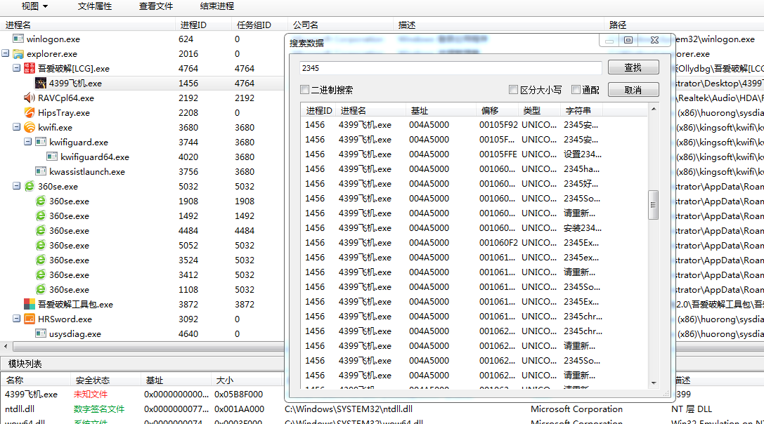The height and width of the screenshot is (424, 764).
Task: Click the kwifi.exe wifi icon
Action: point(30,127)
